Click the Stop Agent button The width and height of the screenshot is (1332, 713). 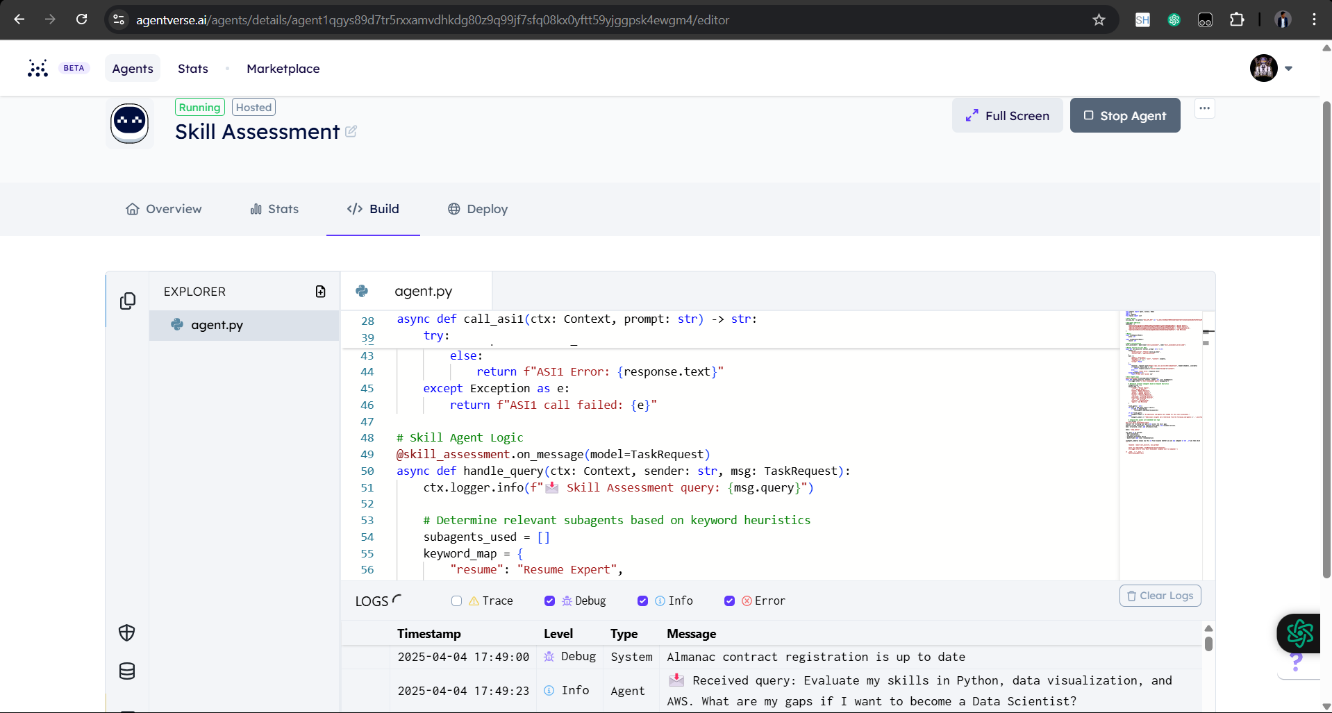tap(1125, 115)
